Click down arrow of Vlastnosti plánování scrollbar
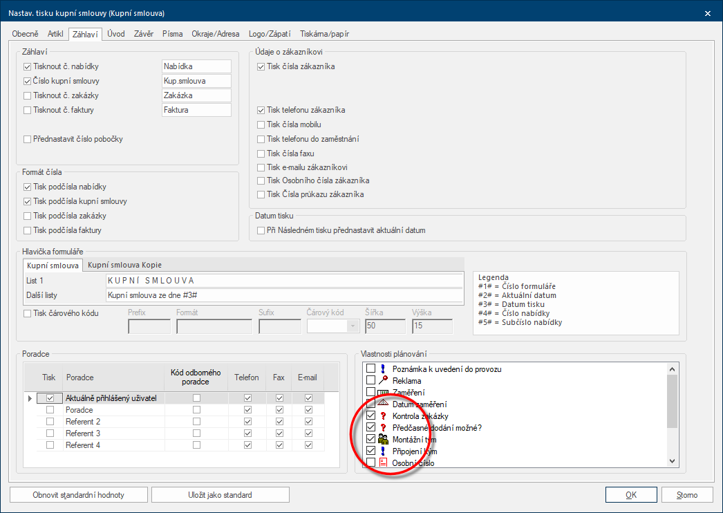Image resolution: width=723 pixels, height=513 pixels. (x=673, y=461)
